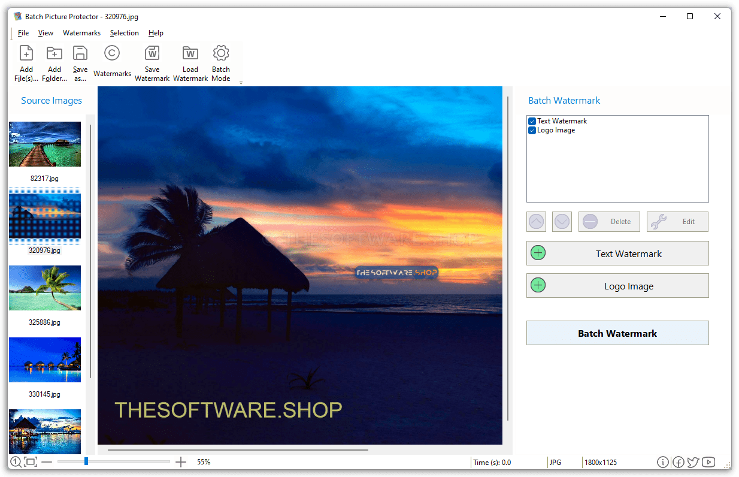739x477 pixels.
Task: Open the Watermarks menu
Action: [81, 33]
